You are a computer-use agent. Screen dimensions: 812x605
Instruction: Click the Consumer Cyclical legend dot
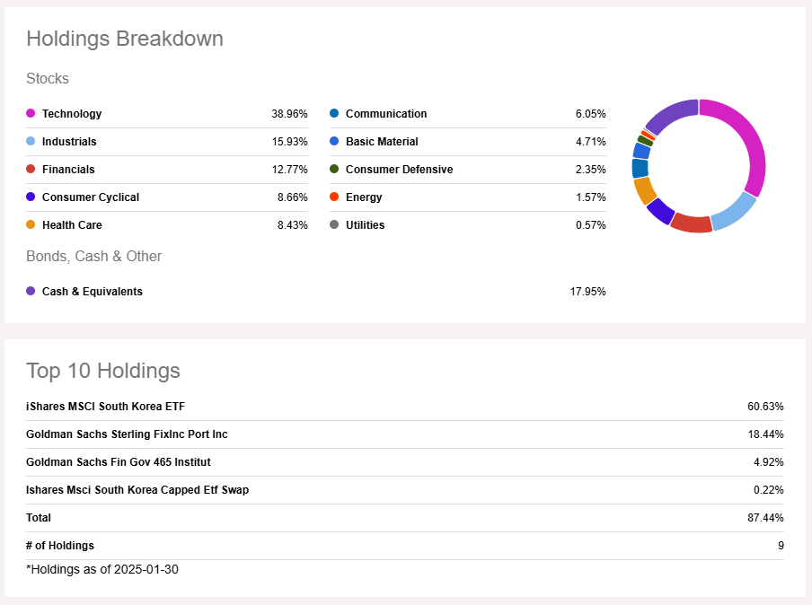(x=31, y=197)
